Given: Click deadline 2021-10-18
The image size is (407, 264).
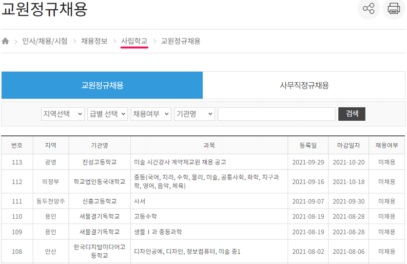Looking at the screenshot, I should coord(349,182).
